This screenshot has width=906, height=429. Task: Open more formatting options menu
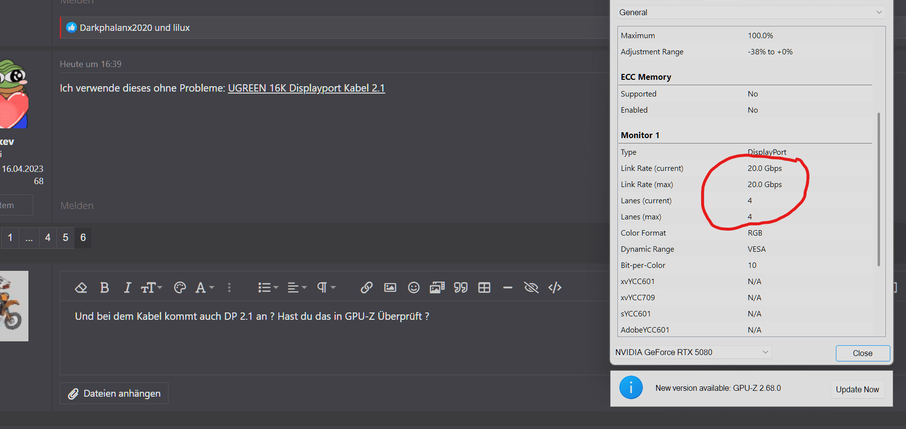229,287
